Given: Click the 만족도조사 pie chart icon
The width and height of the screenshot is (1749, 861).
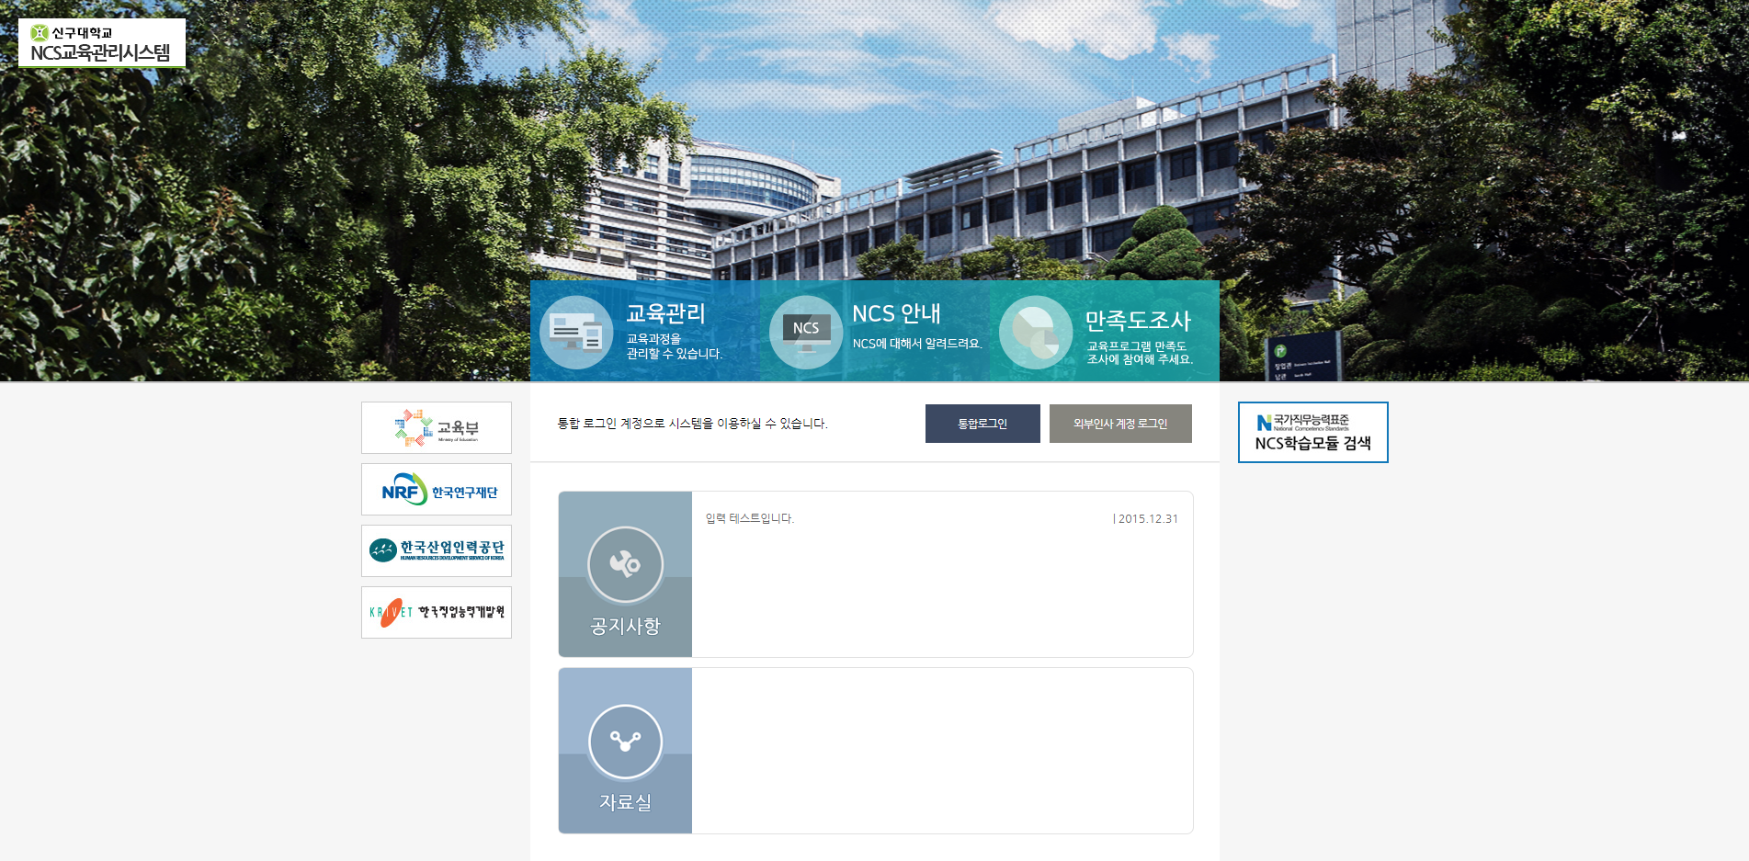Looking at the screenshot, I should 1036,333.
